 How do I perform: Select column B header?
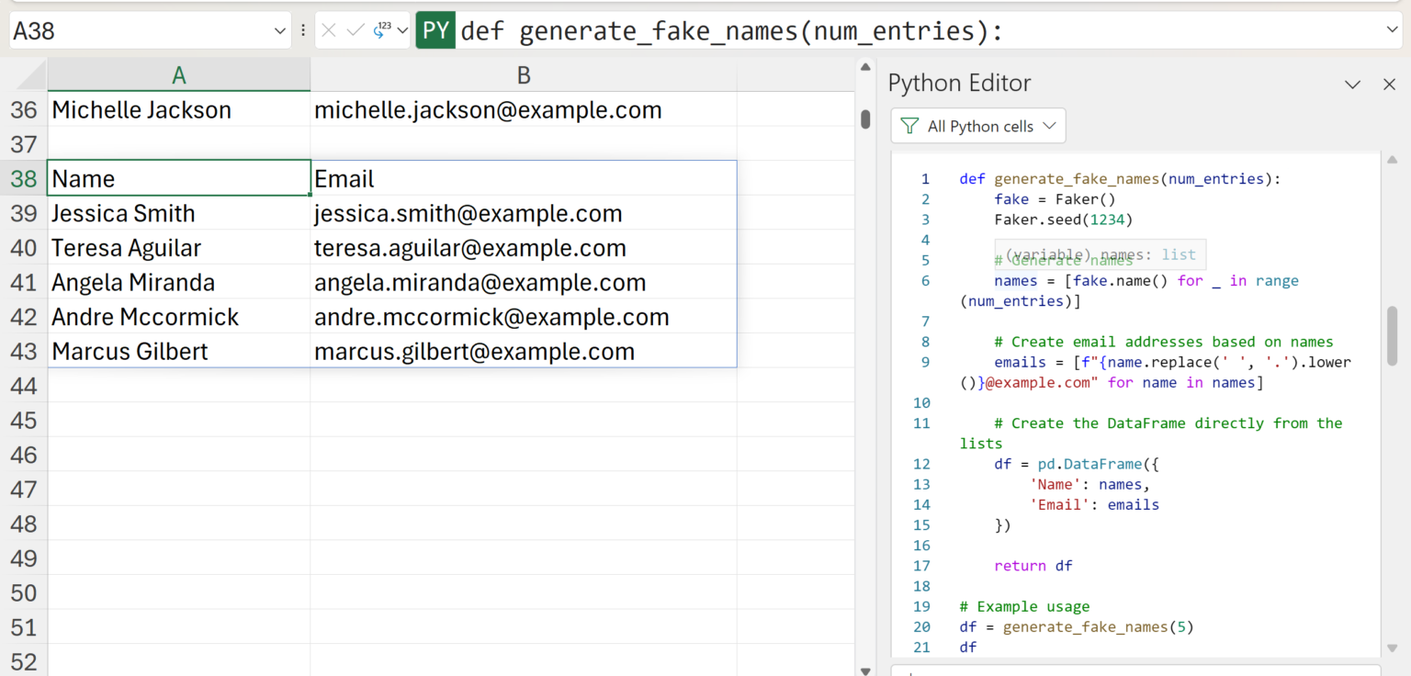(x=523, y=75)
